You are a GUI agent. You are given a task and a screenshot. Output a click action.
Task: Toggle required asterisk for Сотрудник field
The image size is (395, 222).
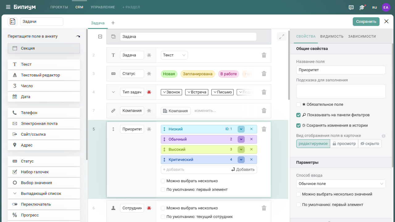tap(149, 208)
